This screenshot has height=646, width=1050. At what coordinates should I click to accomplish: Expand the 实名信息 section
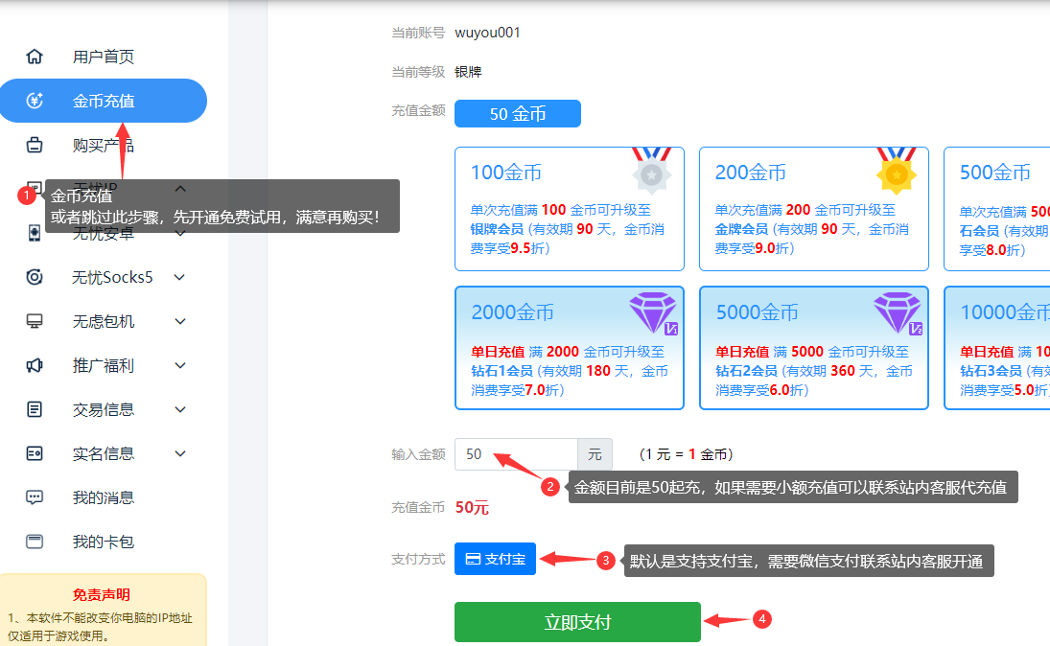point(179,453)
